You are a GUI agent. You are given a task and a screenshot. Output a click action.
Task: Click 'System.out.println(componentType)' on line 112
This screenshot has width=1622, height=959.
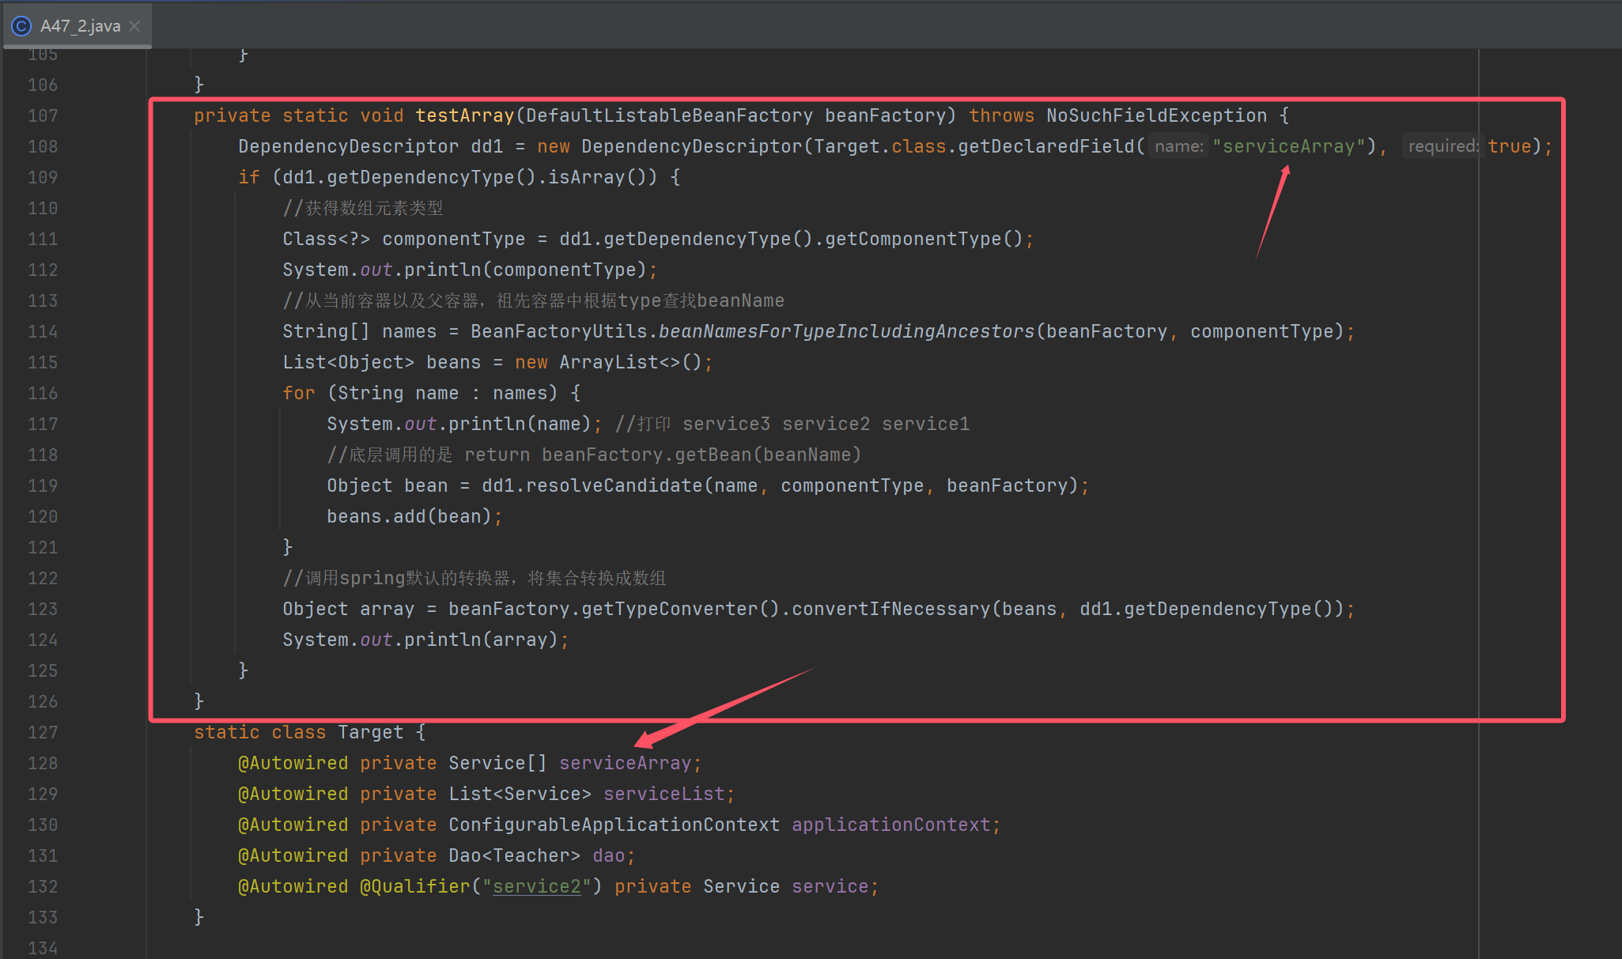[470, 270]
